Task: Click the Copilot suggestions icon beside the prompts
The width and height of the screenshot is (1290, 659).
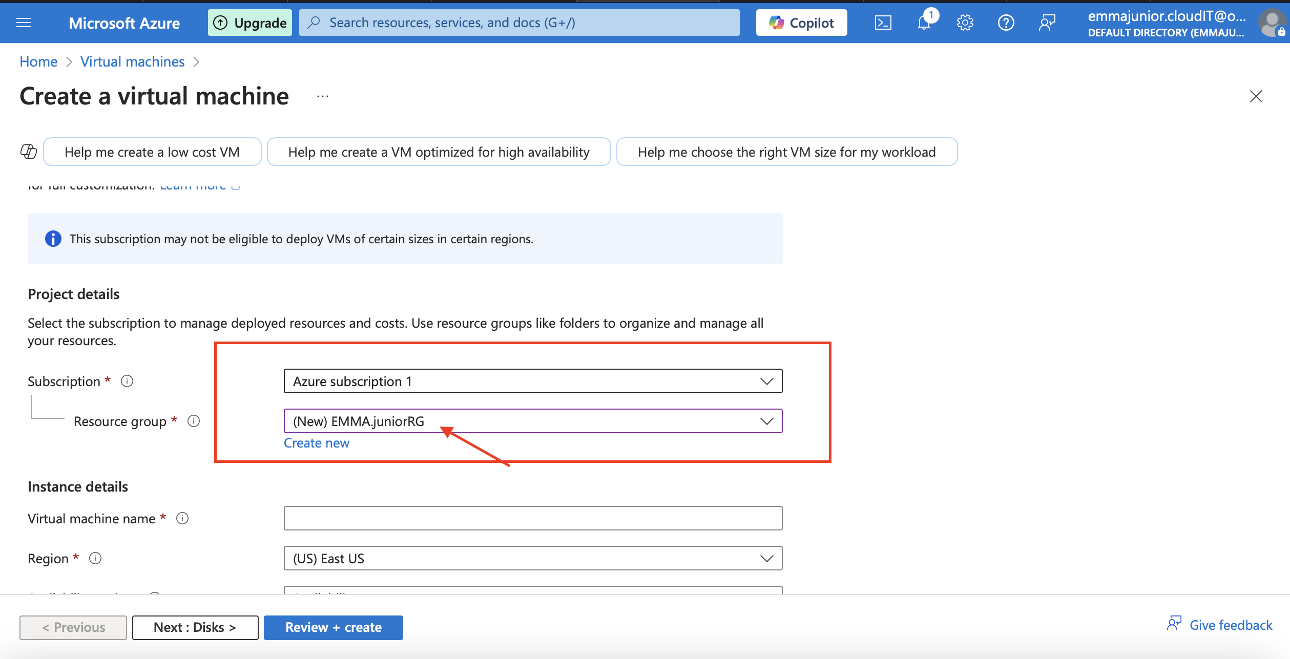Action: pyautogui.click(x=29, y=152)
